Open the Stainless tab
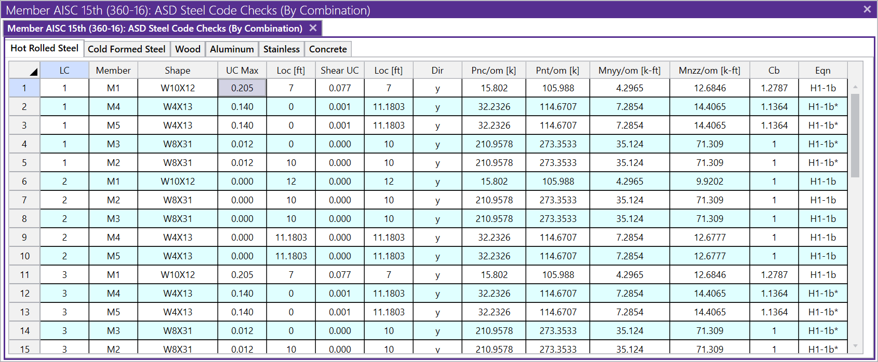 tap(281, 49)
